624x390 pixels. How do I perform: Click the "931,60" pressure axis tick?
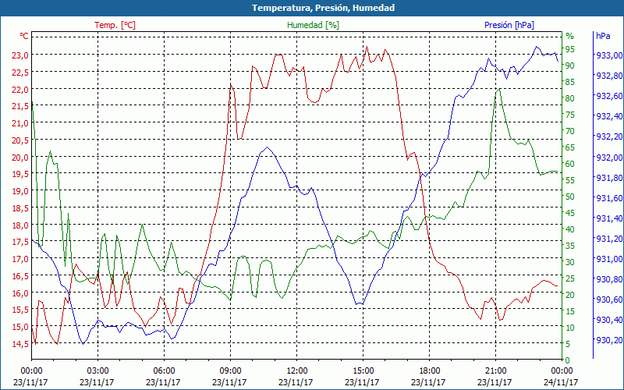pos(608,198)
